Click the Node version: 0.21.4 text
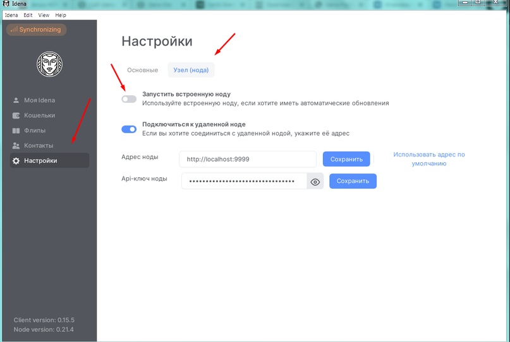This screenshot has height=342, width=510. pos(44,329)
